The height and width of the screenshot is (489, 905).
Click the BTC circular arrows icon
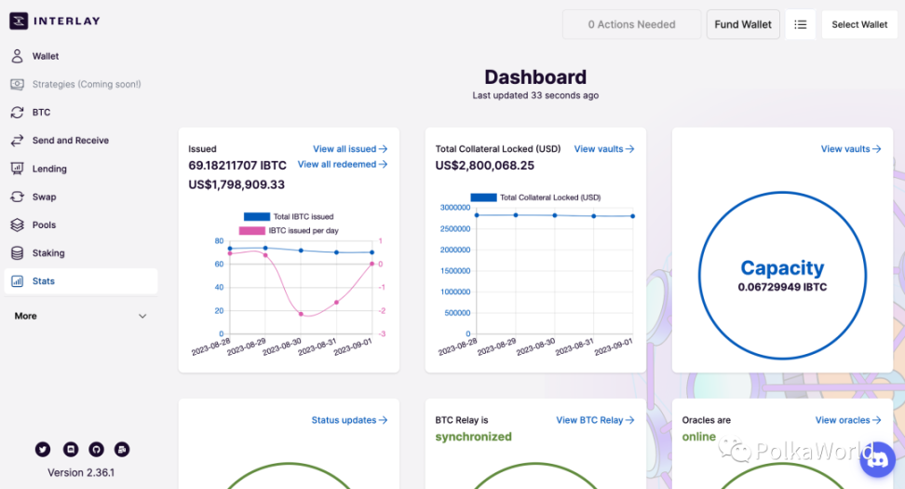click(18, 112)
